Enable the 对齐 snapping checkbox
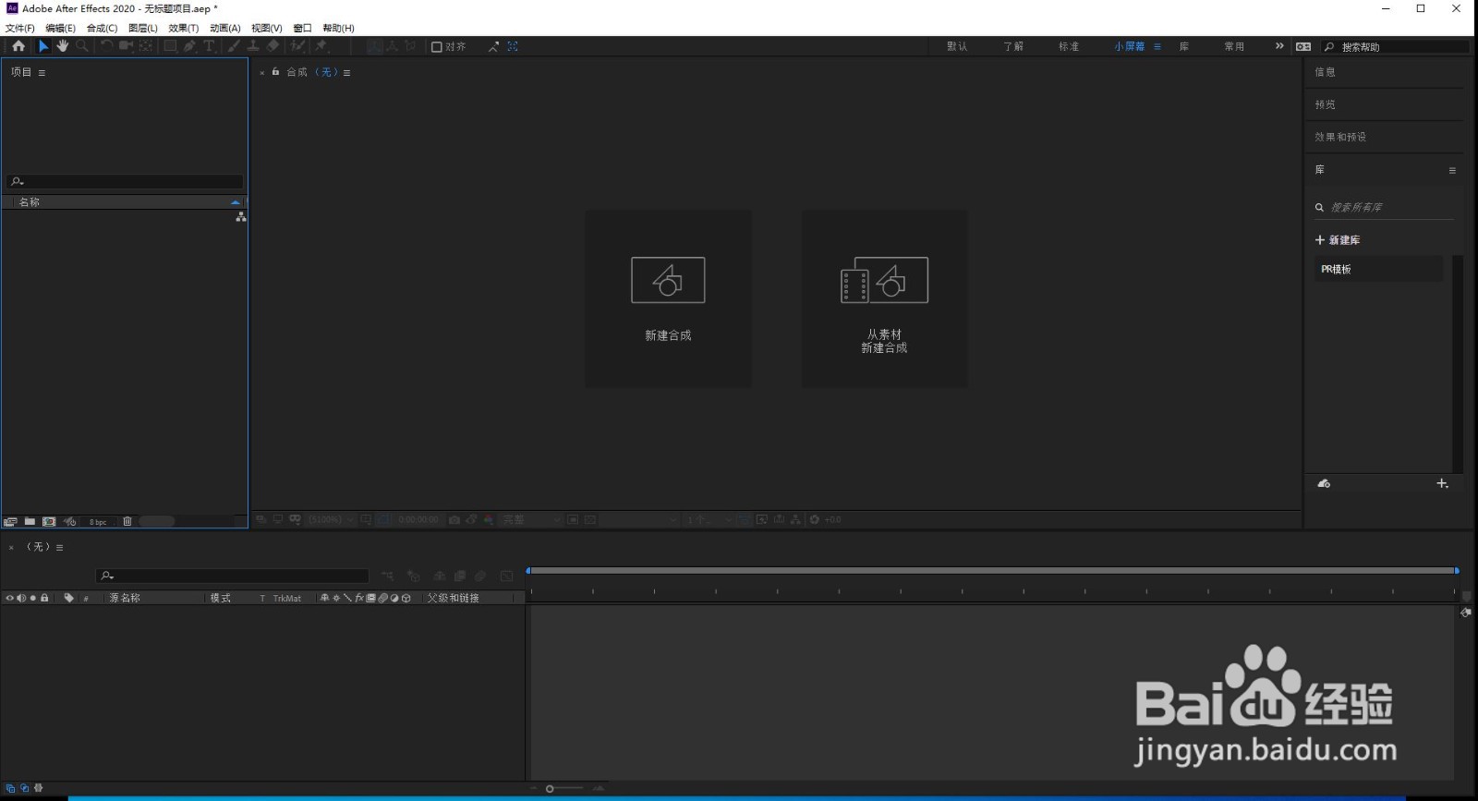The height and width of the screenshot is (801, 1478). 437,47
